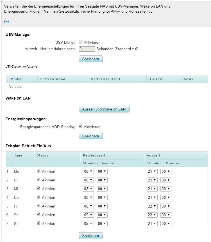This screenshot has width=211, height=242.
Task: Expand the (+) help description link
Action: [6, 22]
